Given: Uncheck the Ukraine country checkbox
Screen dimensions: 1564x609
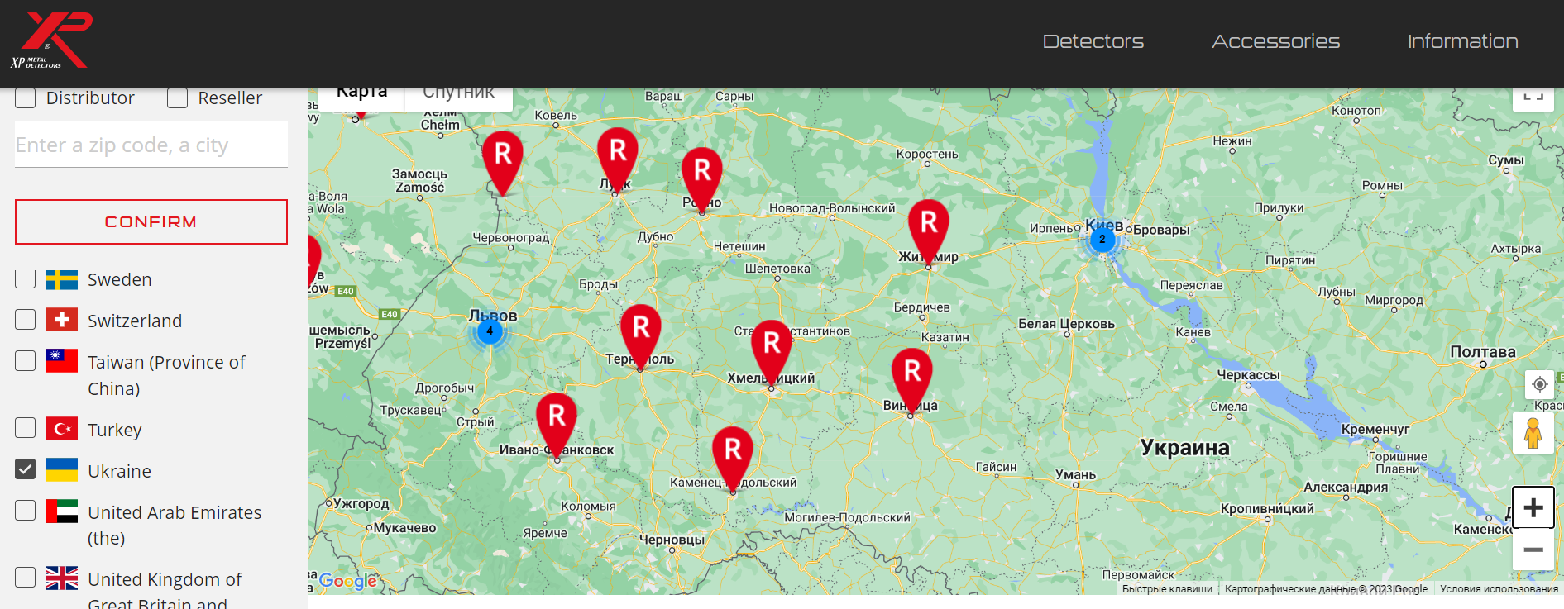Looking at the screenshot, I should [x=26, y=469].
